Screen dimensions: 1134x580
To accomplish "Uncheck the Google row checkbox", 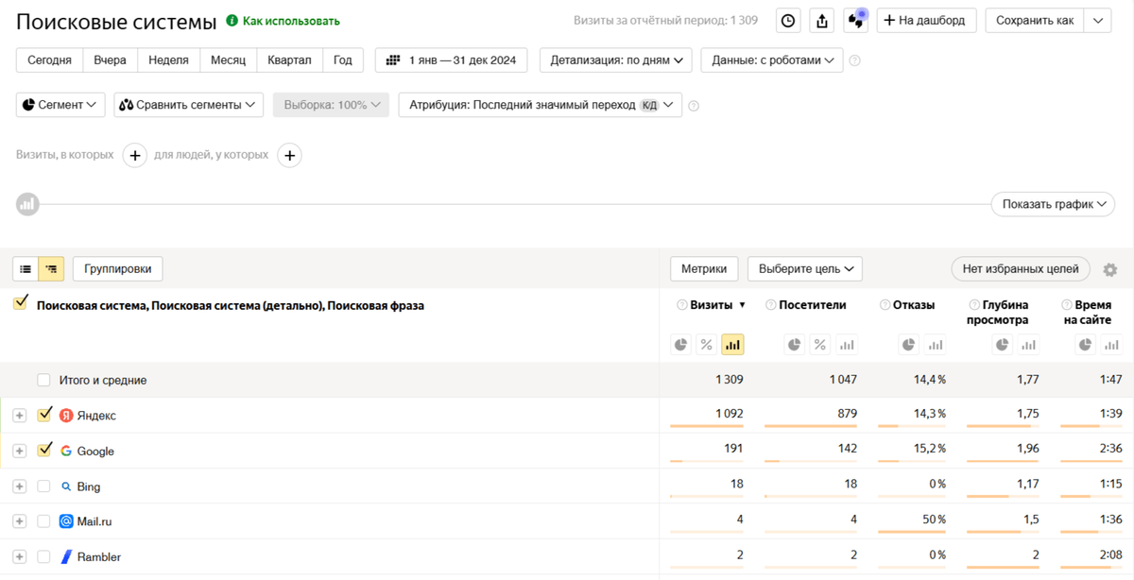I will pos(44,451).
